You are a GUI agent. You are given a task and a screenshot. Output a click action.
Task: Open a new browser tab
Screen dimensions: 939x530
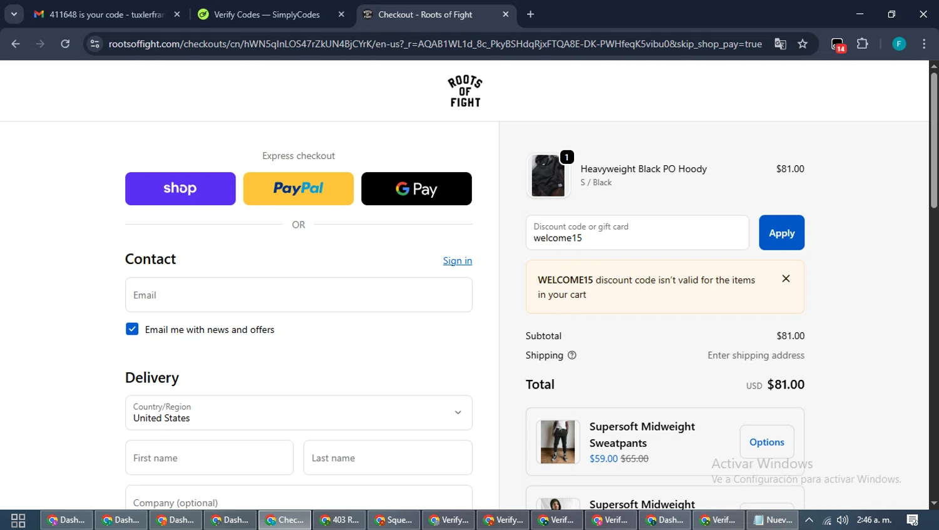[x=530, y=14]
